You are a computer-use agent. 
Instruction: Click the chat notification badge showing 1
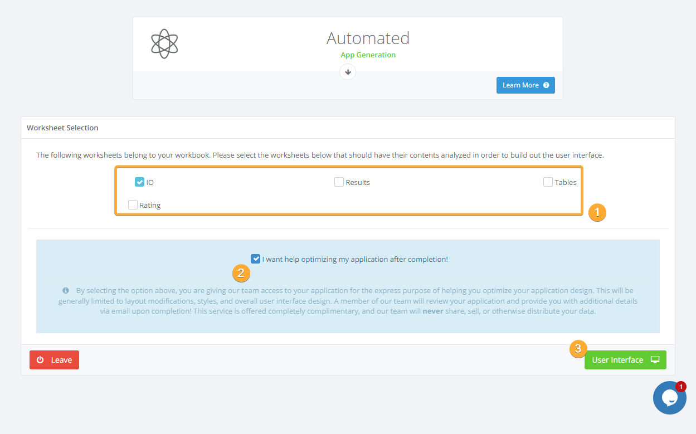680,386
